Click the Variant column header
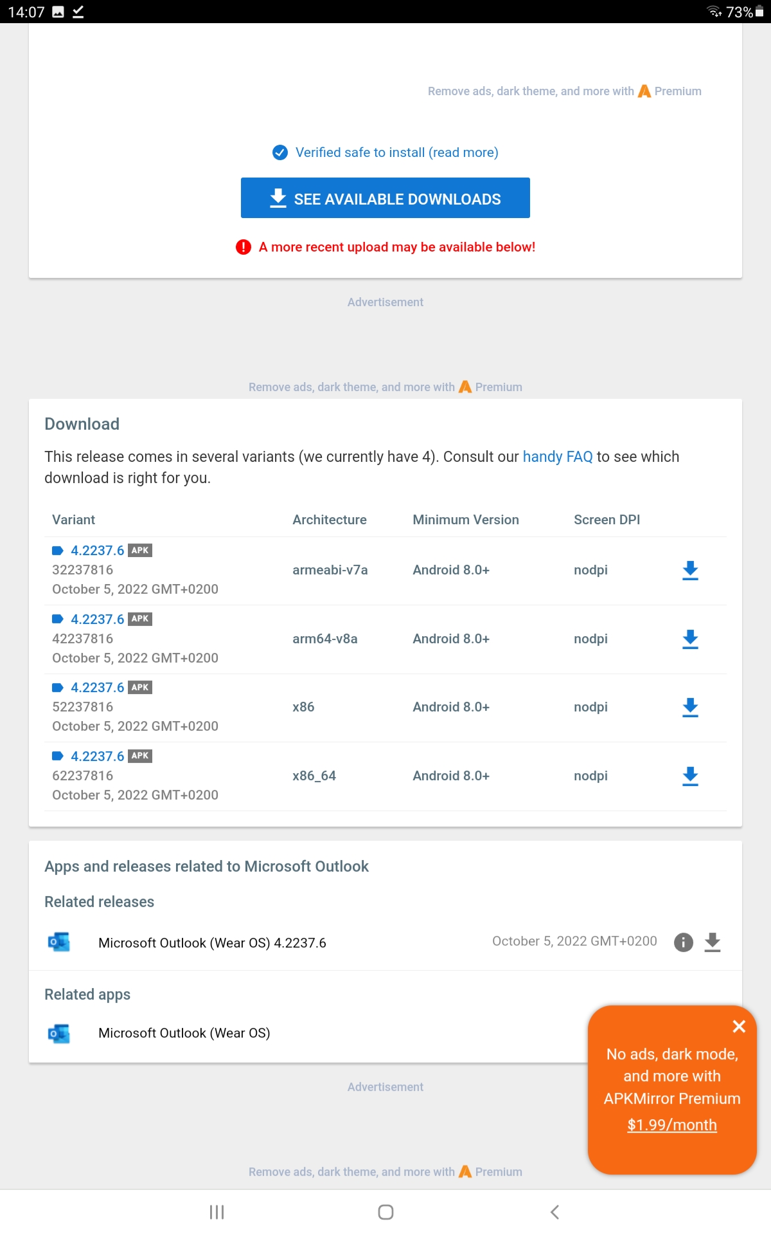This screenshot has width=771, height=1235. (x=73, y=520)
